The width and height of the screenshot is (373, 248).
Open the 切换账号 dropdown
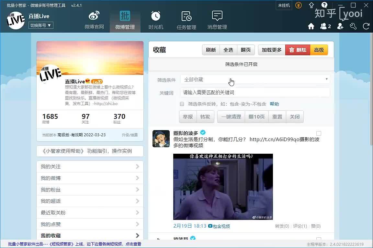41,25
